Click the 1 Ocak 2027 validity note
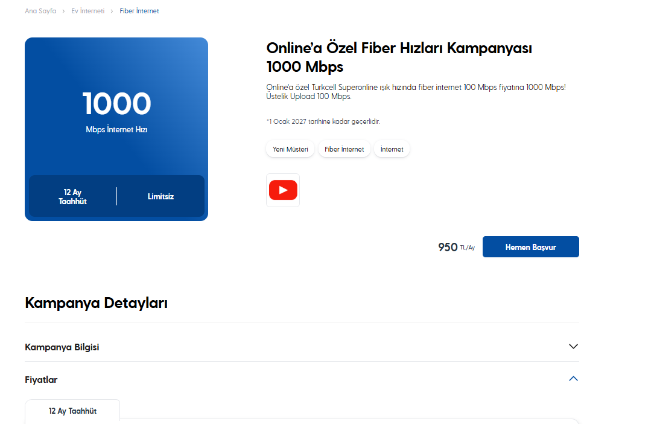 (x=323, y=121)
